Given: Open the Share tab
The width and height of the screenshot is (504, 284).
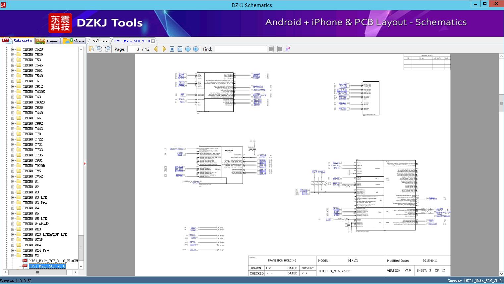Looking at the screenshot, I should (74, 41).
